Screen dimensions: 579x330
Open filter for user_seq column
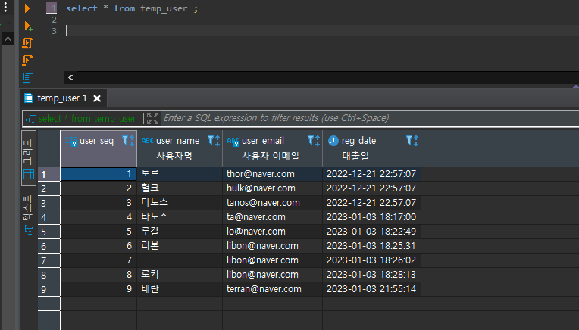point(125,140)
